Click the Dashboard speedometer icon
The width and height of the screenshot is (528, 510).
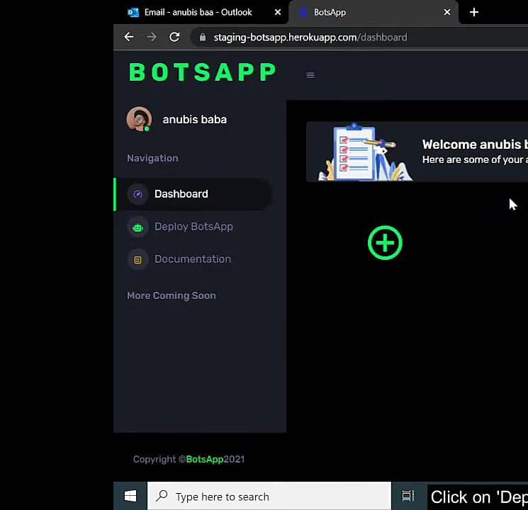click(137, 194)
